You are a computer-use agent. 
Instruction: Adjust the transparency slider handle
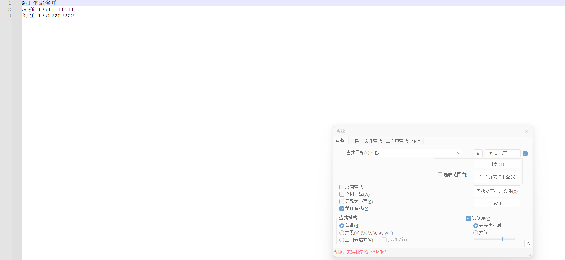pyautogui.click(x=503, y=239)
